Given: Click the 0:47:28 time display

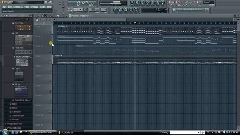Looking at the screenshot, I should click(x=82, y=3).
